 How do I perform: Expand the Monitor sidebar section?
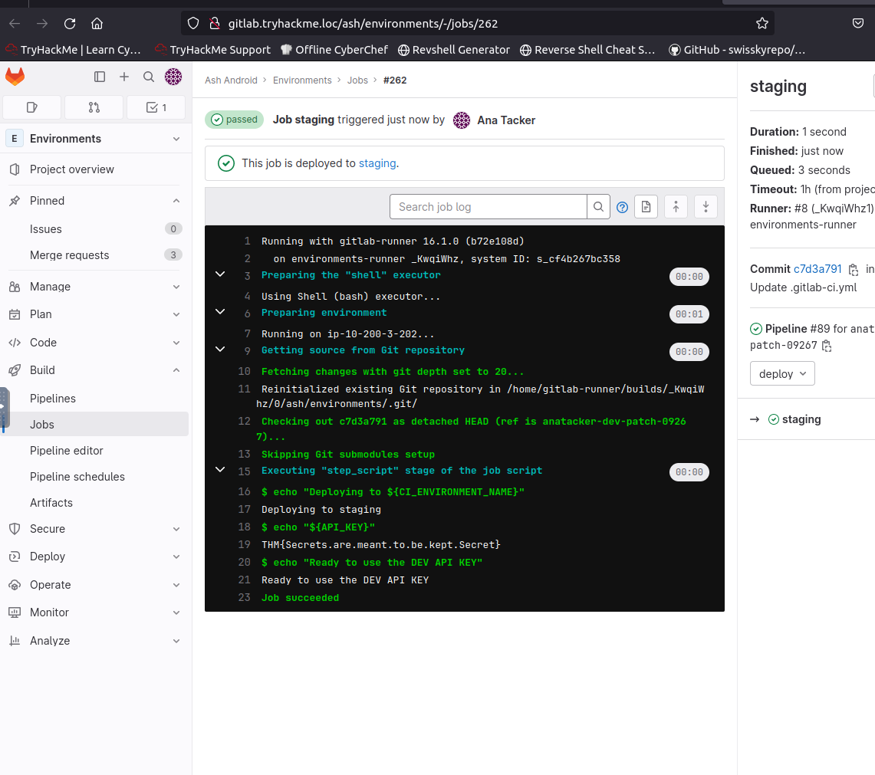pos(95,612)
